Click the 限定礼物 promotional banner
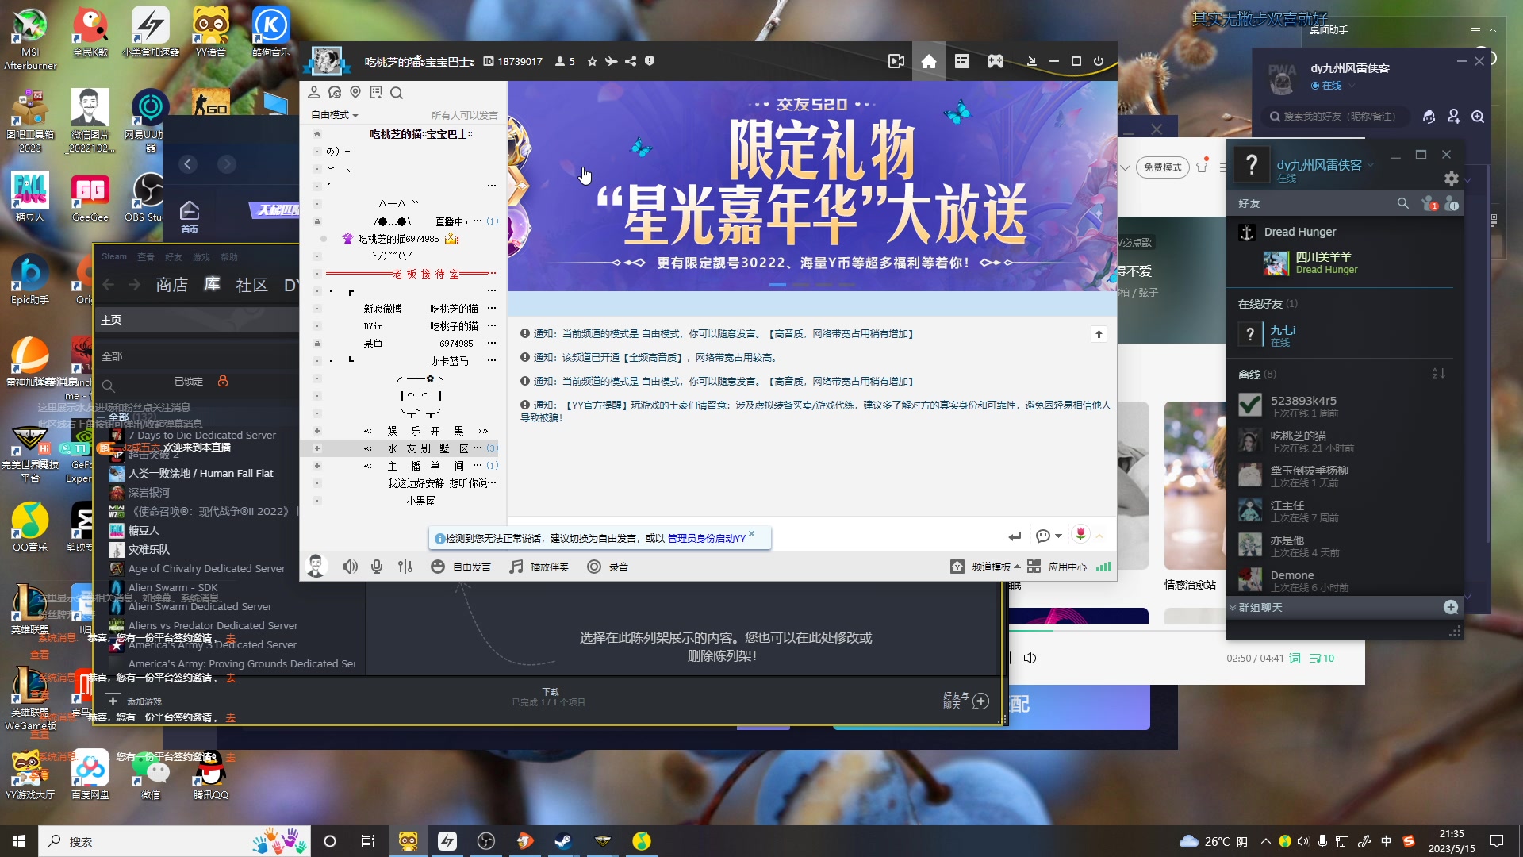The width and height of the screenshot is (1523, 857). [812, 186]
